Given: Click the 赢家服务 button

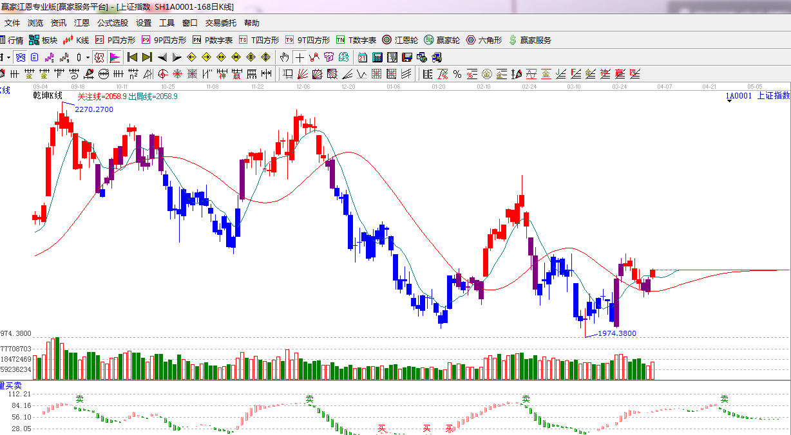Looking at the screenshot, I should tap(530, 40).
